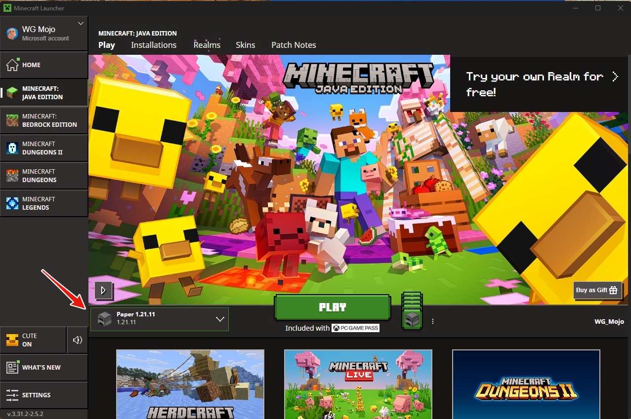Open What's New panel
Viewport: 631px width, 419px height.
tap(44, 368)
